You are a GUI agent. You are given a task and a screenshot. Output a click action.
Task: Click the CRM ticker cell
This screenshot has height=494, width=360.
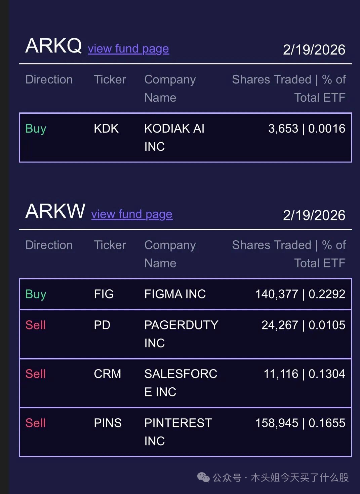107,374
